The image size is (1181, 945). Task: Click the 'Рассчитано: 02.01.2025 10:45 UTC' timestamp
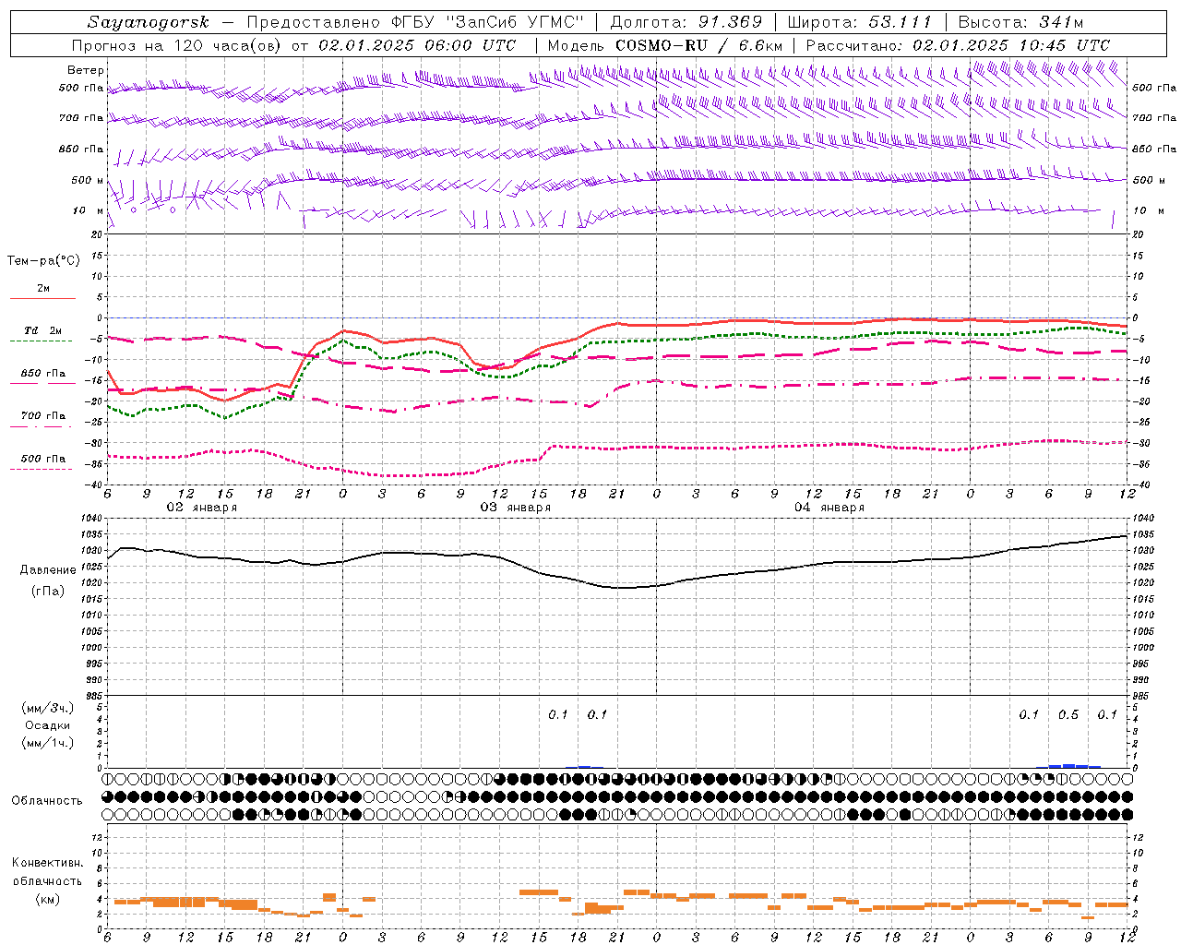[958, 45]
